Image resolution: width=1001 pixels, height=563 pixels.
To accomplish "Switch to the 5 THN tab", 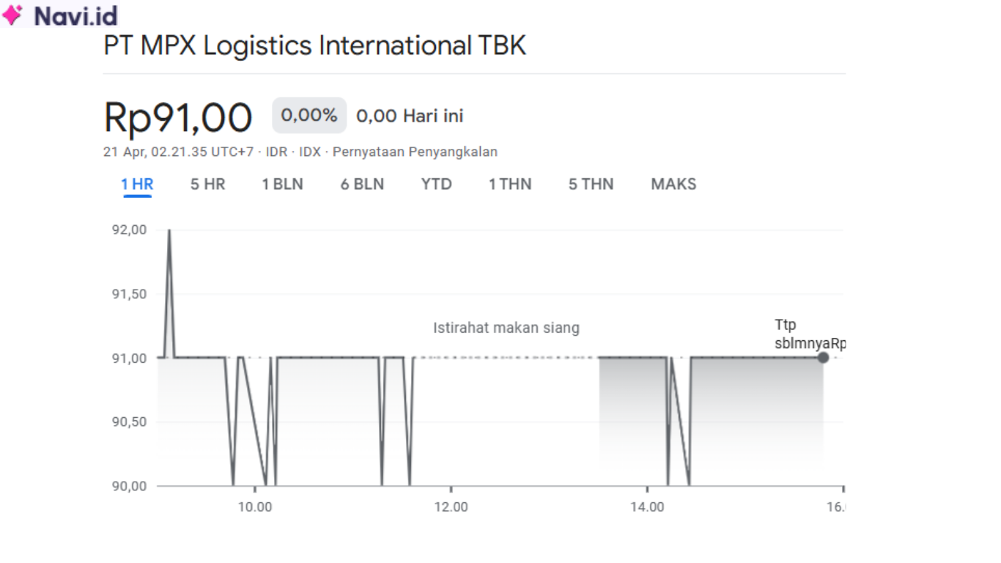I will click(591, 185).
